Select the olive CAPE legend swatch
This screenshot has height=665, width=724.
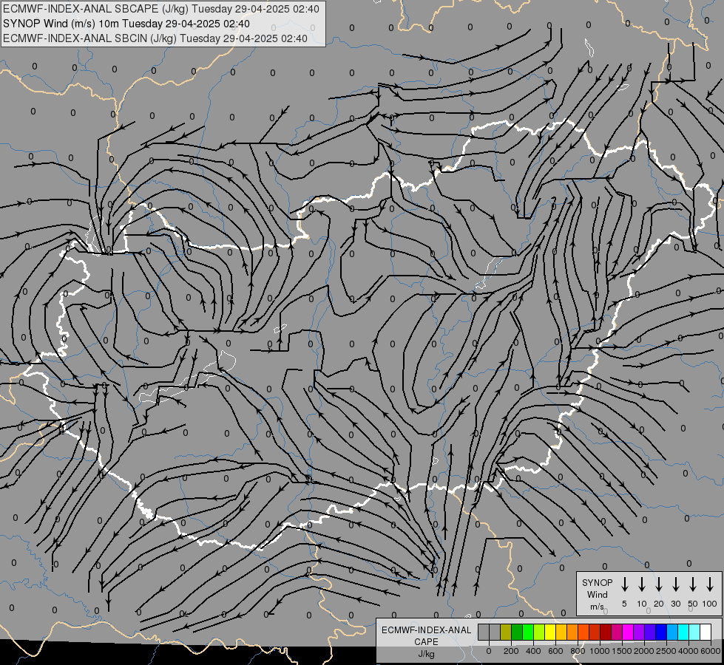coord(506,632)
